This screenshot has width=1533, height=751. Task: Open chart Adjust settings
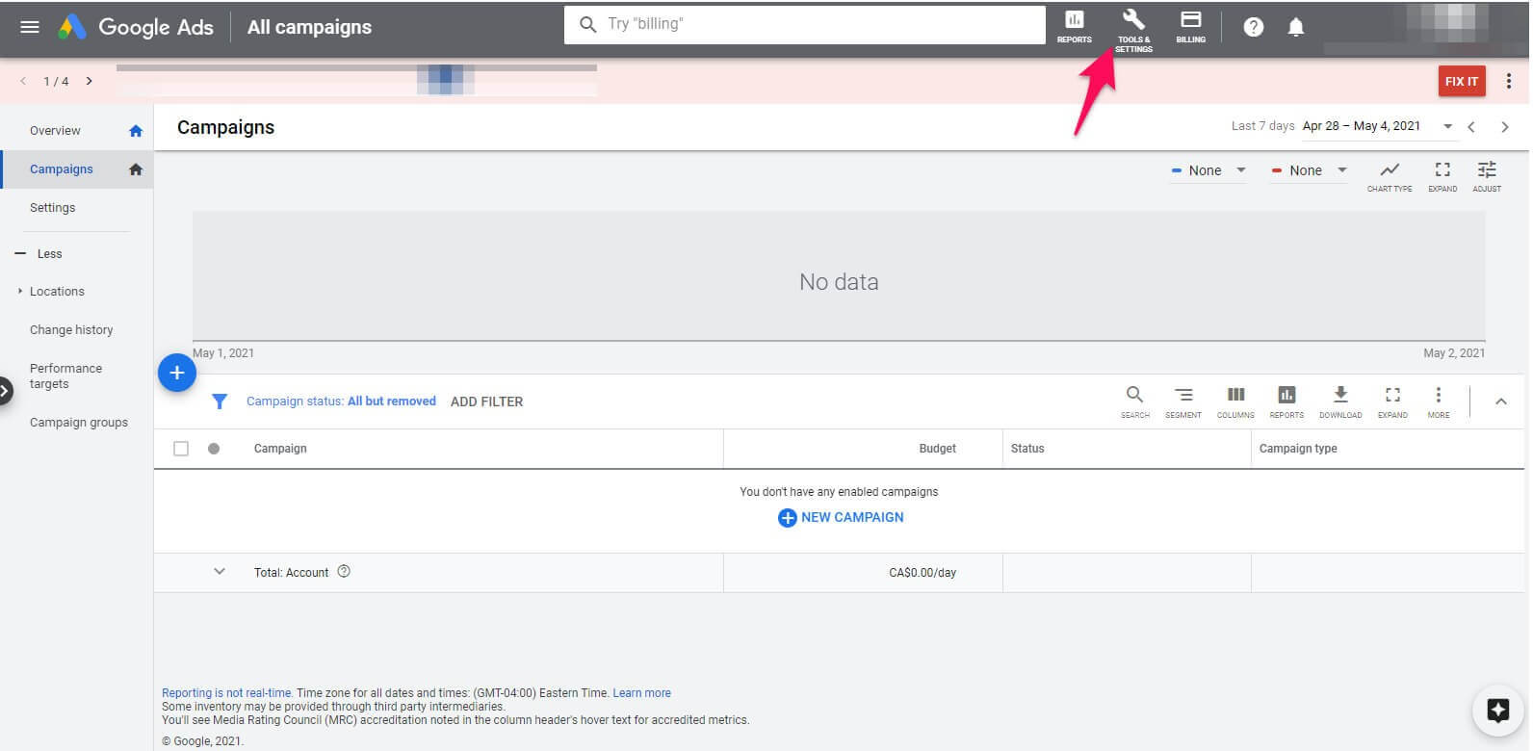[x=1487, y=176]
